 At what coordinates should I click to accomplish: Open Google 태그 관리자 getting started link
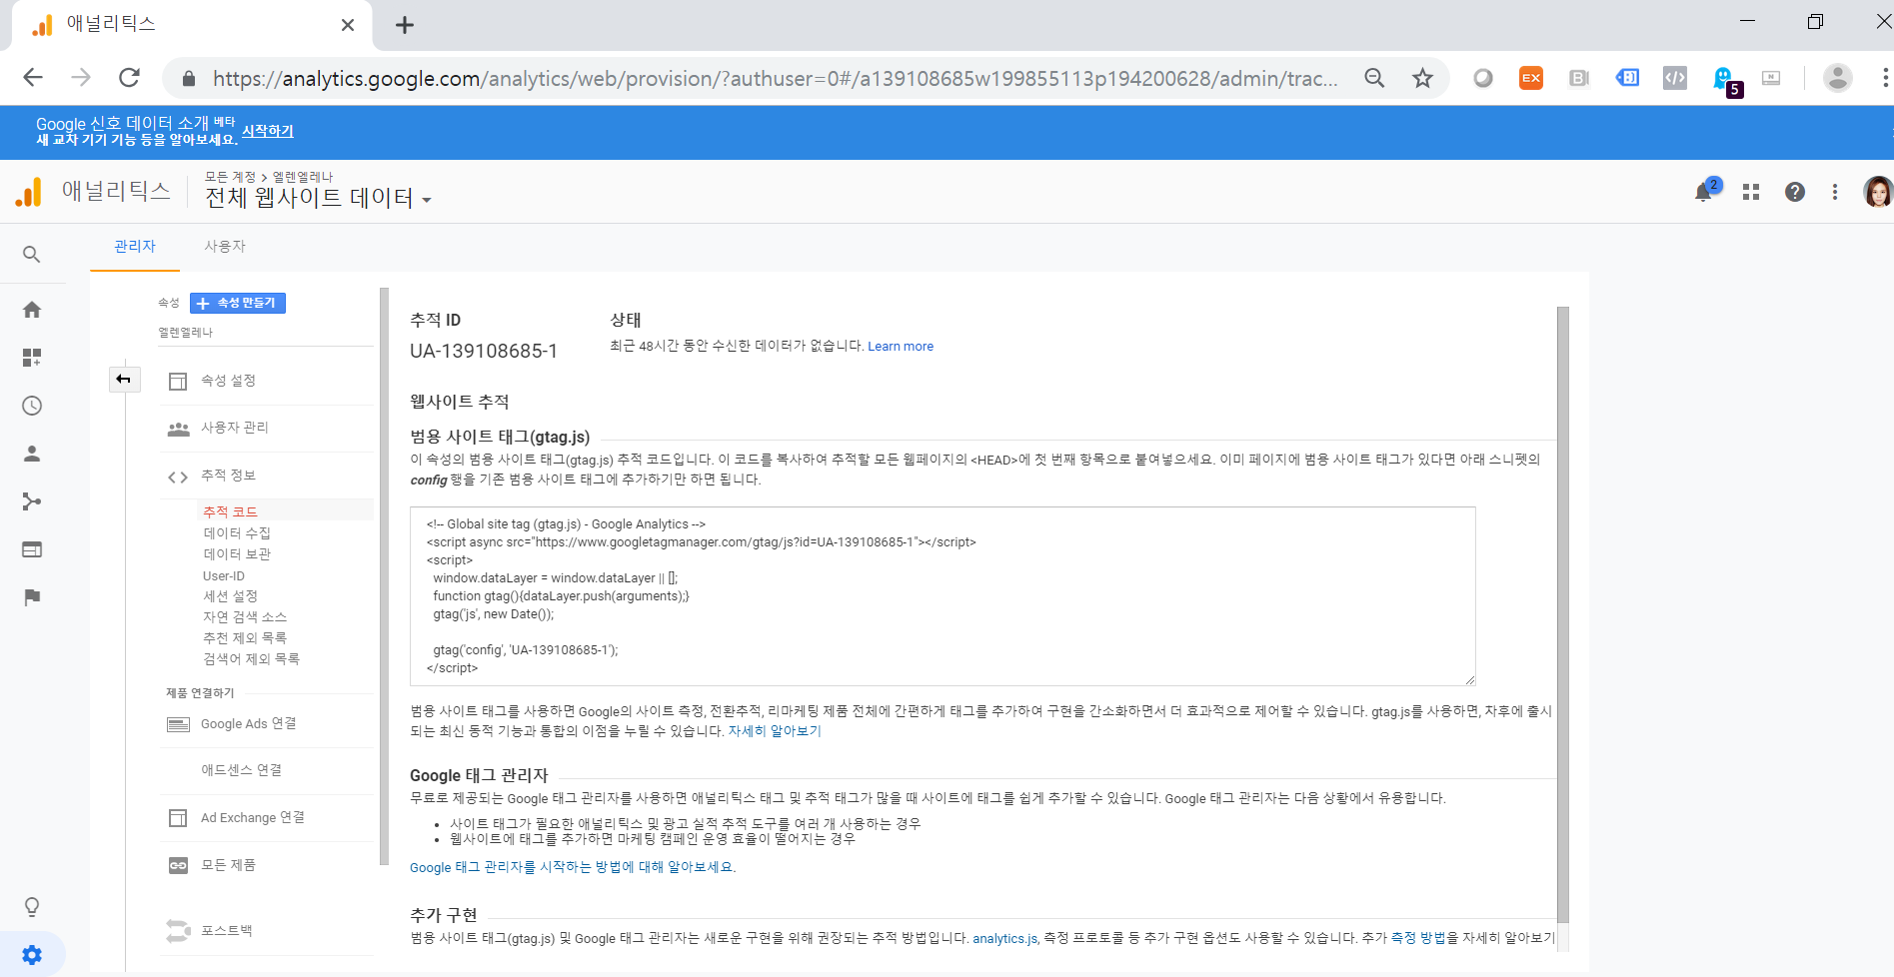click(x=573, y=867)
